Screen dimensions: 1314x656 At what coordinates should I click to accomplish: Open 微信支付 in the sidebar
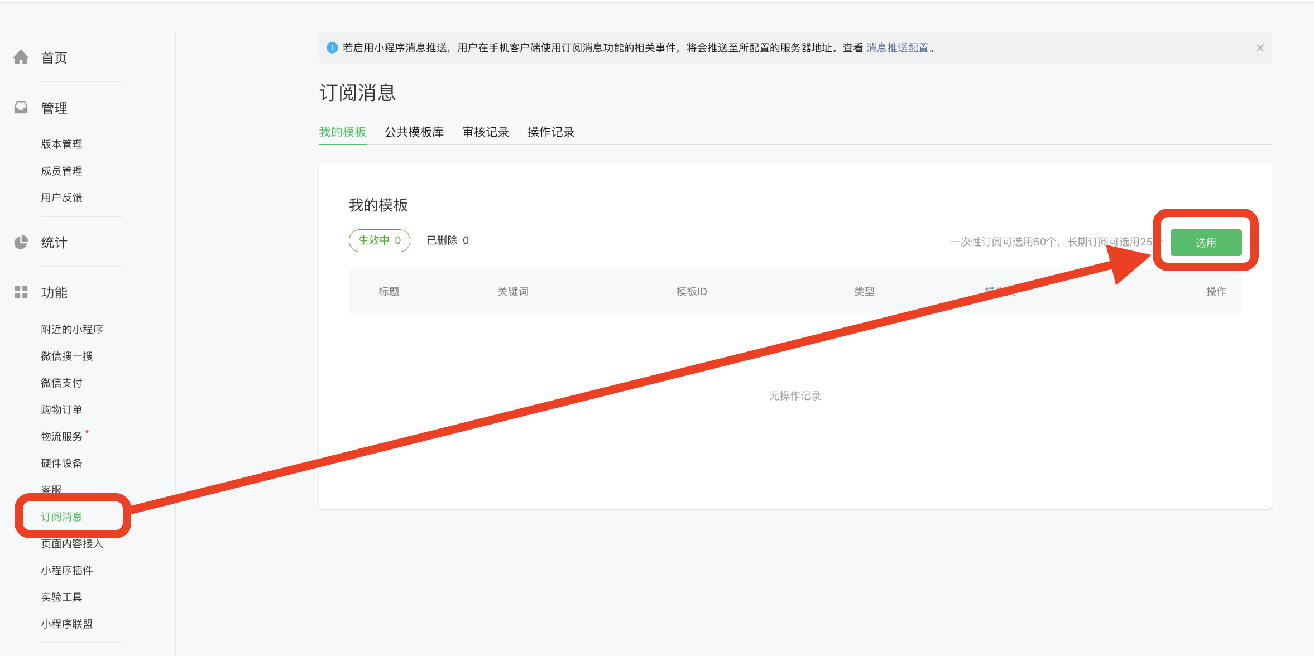click(x=61, y=383)
